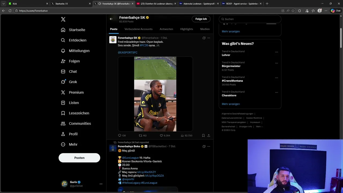Open more options on the Fred post
This screenshot has height=193, width=343.
[x=209, y=38]
